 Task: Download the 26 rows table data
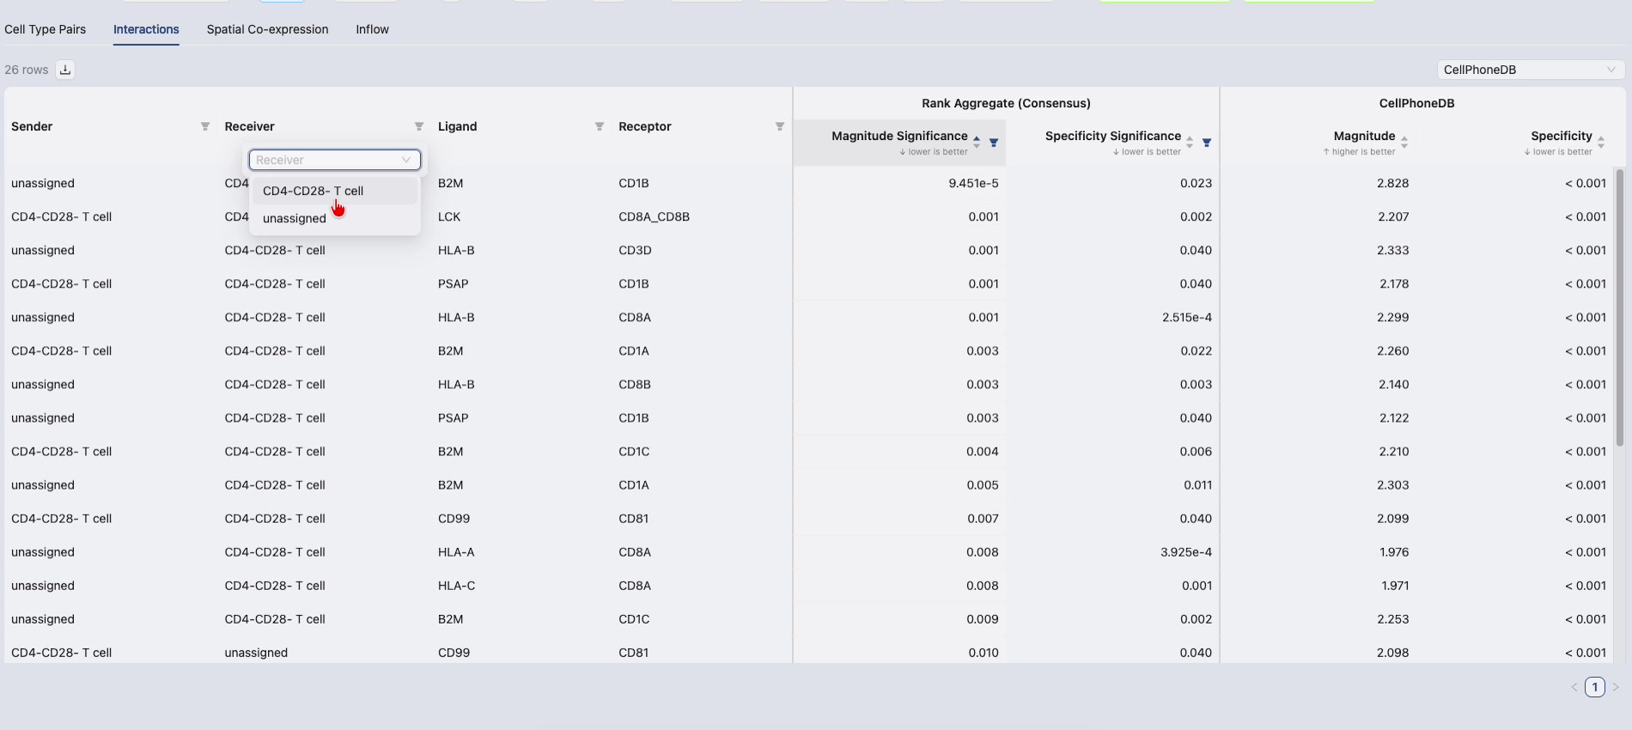click(x=65, y=70)
